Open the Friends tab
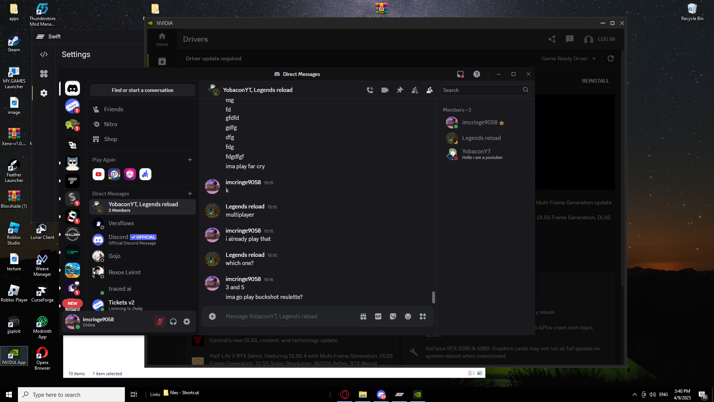The width and height of the screenshot is (714, 402). click(142, 109)
